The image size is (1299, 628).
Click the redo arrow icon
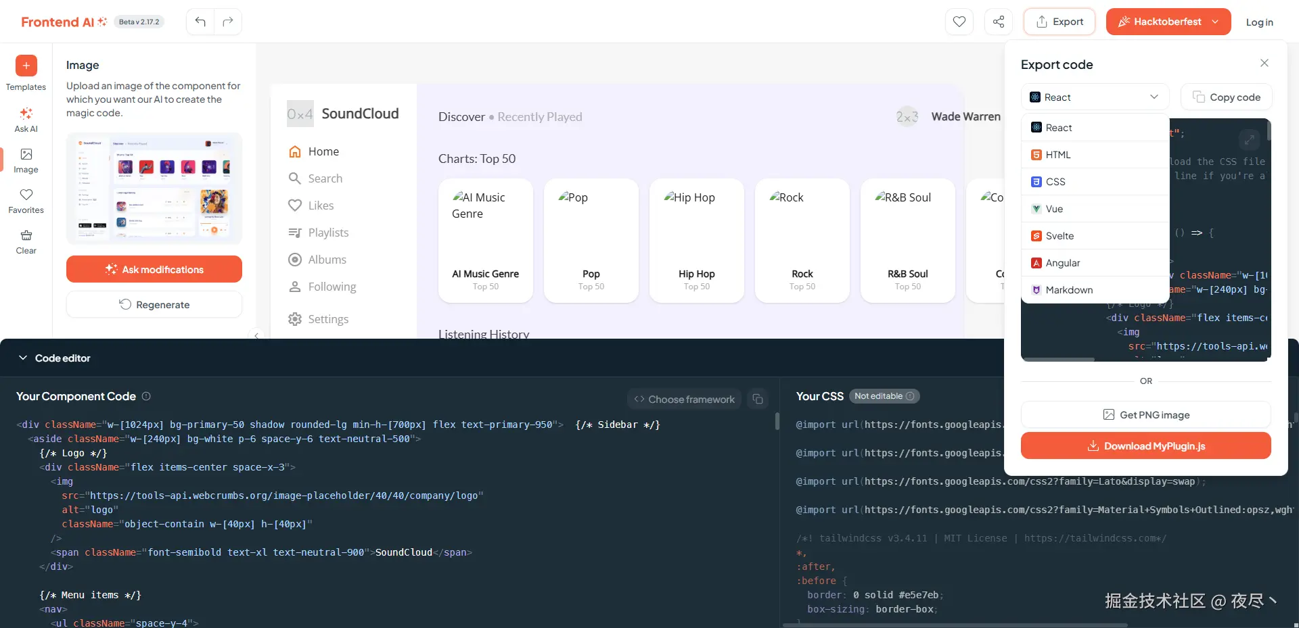click(x=228, y=22)
